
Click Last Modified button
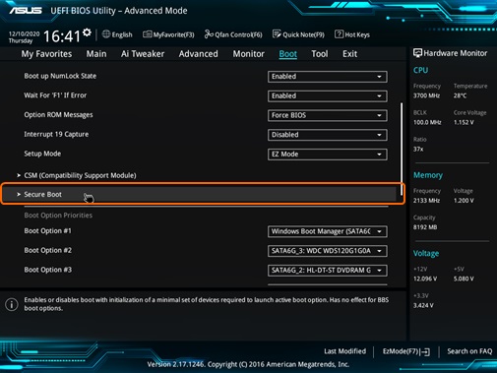point(344,351)
